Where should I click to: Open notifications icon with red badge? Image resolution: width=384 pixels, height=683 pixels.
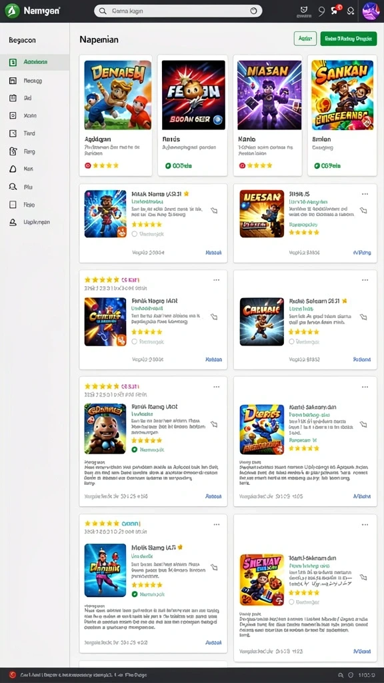[336, 10]
